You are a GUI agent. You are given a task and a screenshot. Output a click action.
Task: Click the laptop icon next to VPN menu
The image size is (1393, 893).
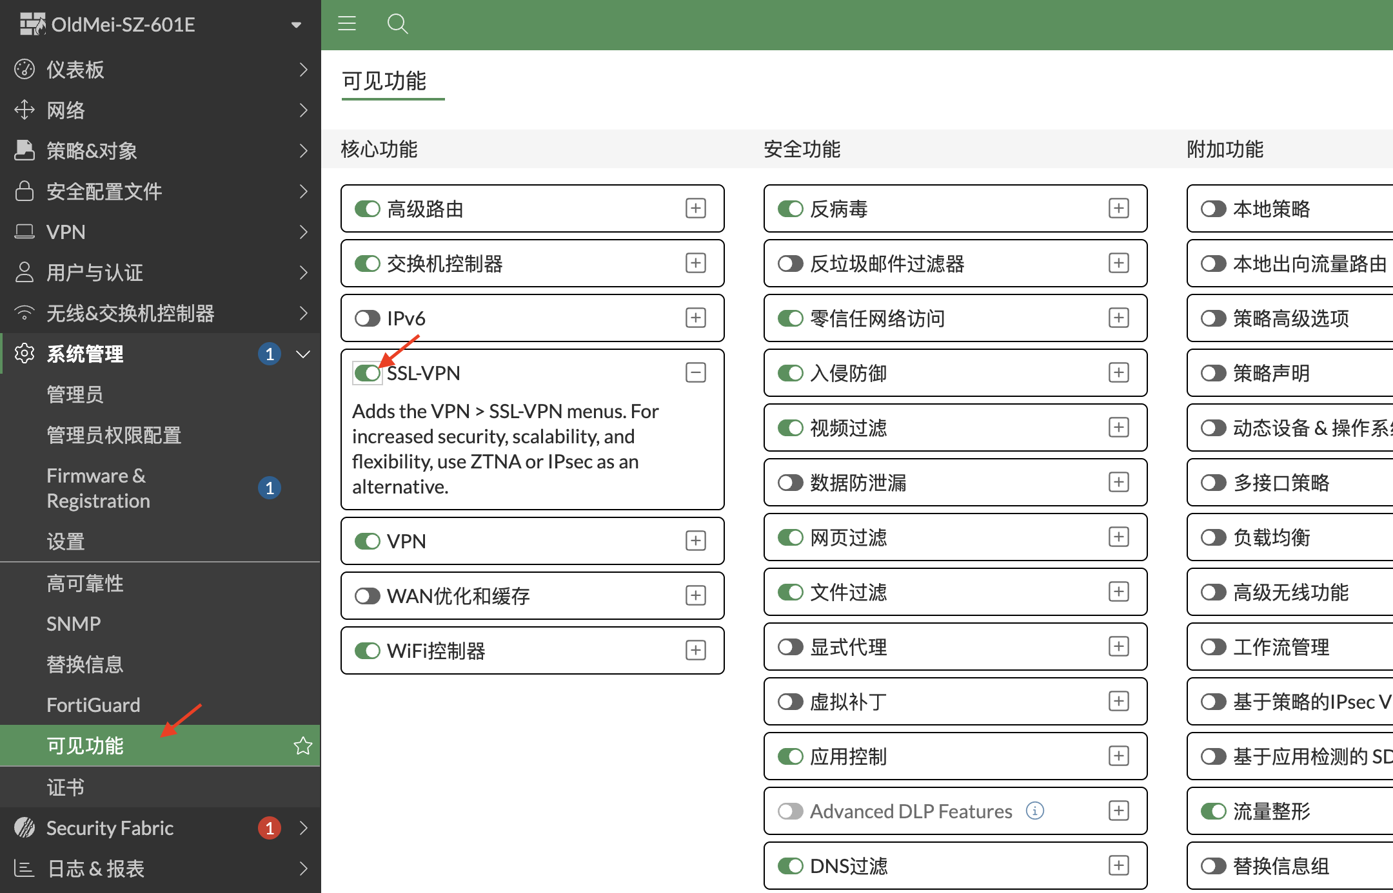click(25, 231)
